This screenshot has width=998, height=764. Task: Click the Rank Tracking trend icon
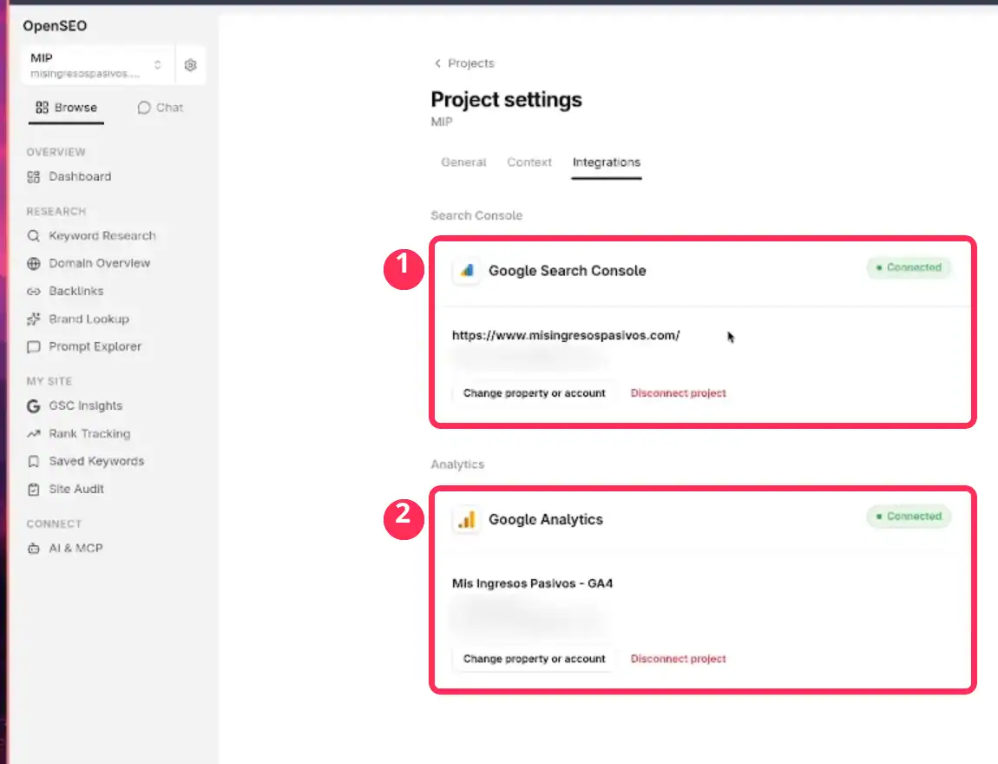[34, 434]
